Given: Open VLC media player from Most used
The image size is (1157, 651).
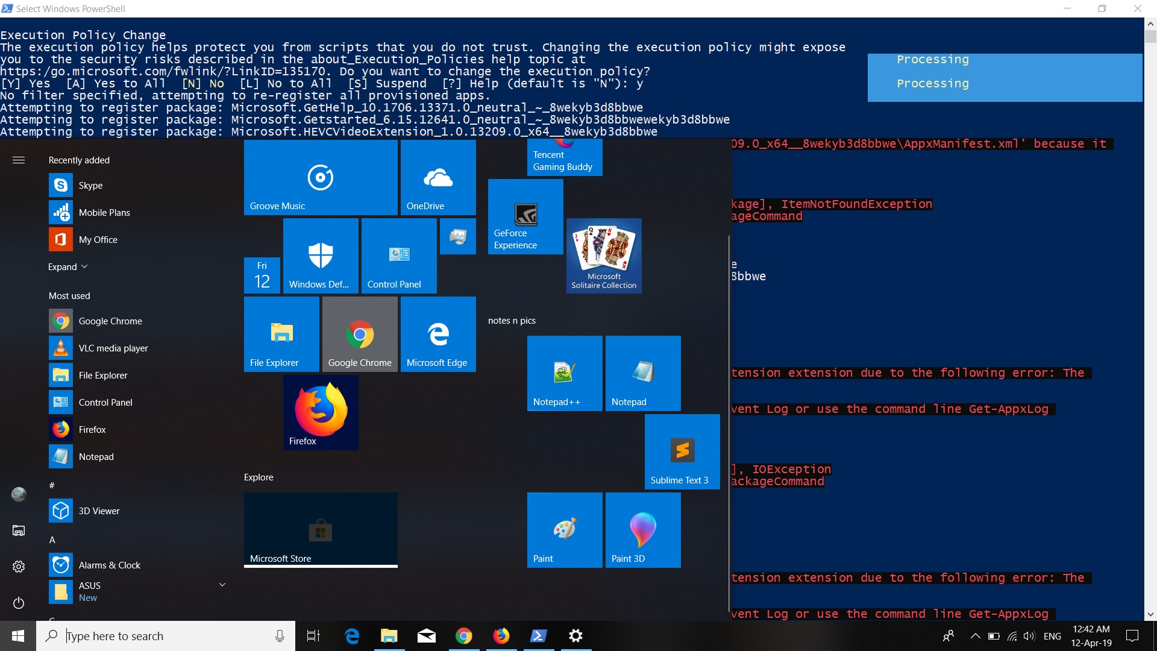Looking at the screenshot, I should coord(113,348).
